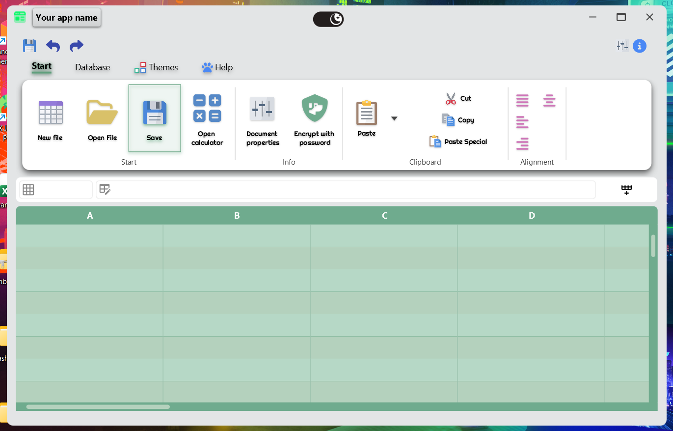Screen dimensions: 673x431
Task: Switch to the Start tab
Action: click(x=42, y=67)
